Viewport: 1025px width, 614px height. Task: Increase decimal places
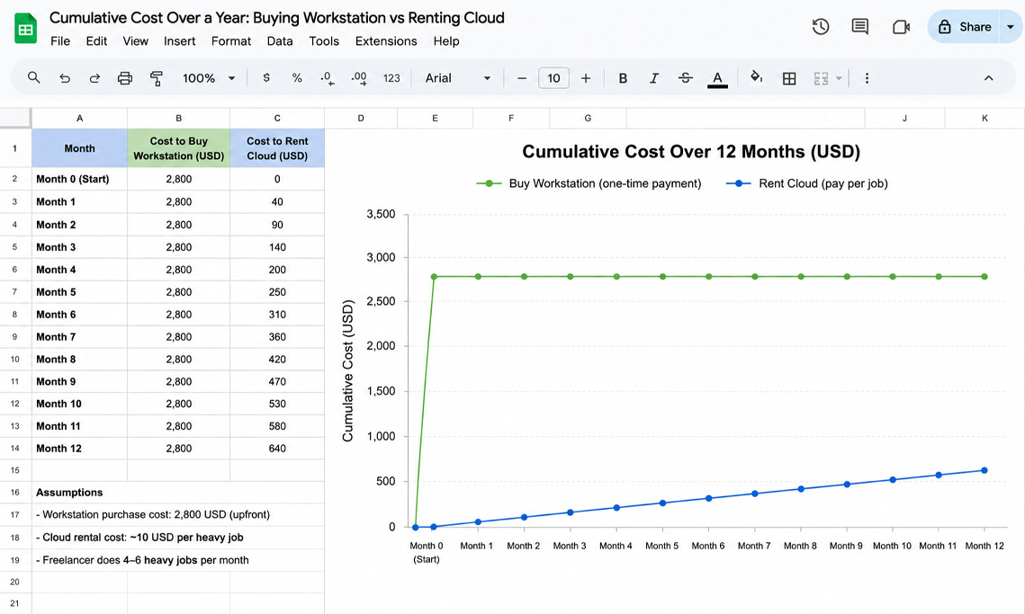359,78
